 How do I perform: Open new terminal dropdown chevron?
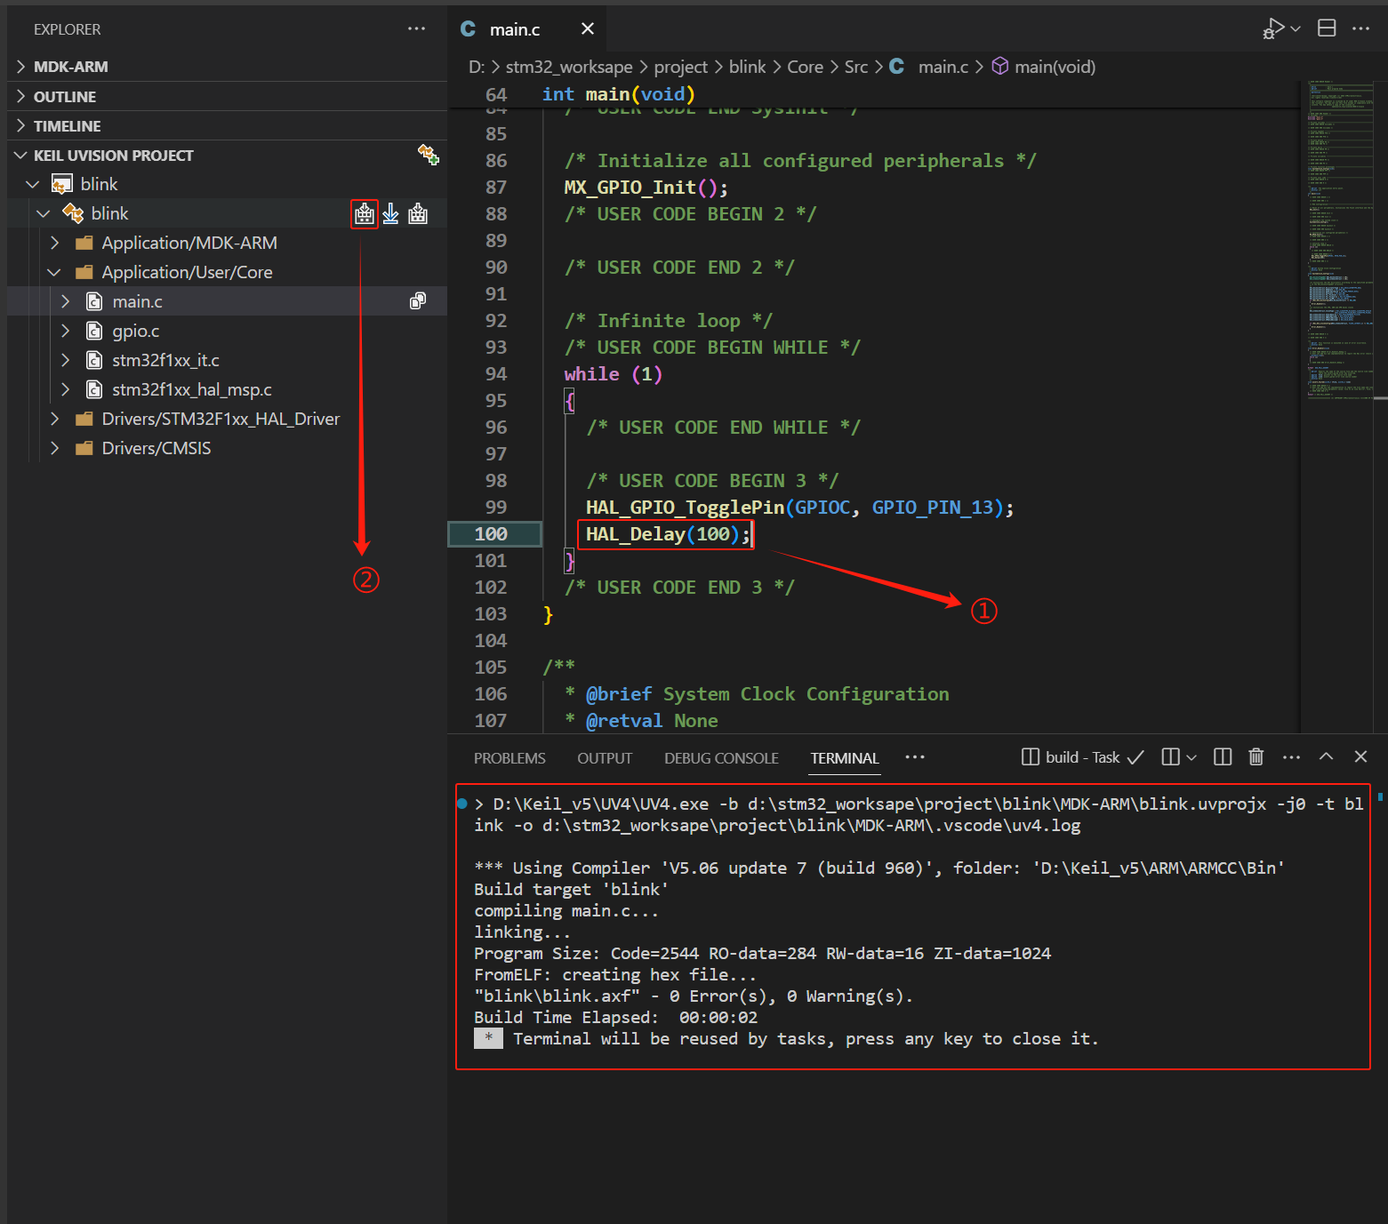1191,757
